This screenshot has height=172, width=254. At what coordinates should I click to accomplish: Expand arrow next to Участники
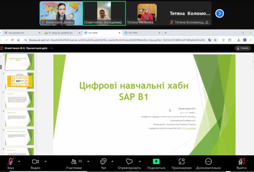point(88,161)
